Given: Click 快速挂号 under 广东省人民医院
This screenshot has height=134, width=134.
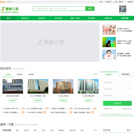Looking at the screenshot, I should [x=63, y=100].
